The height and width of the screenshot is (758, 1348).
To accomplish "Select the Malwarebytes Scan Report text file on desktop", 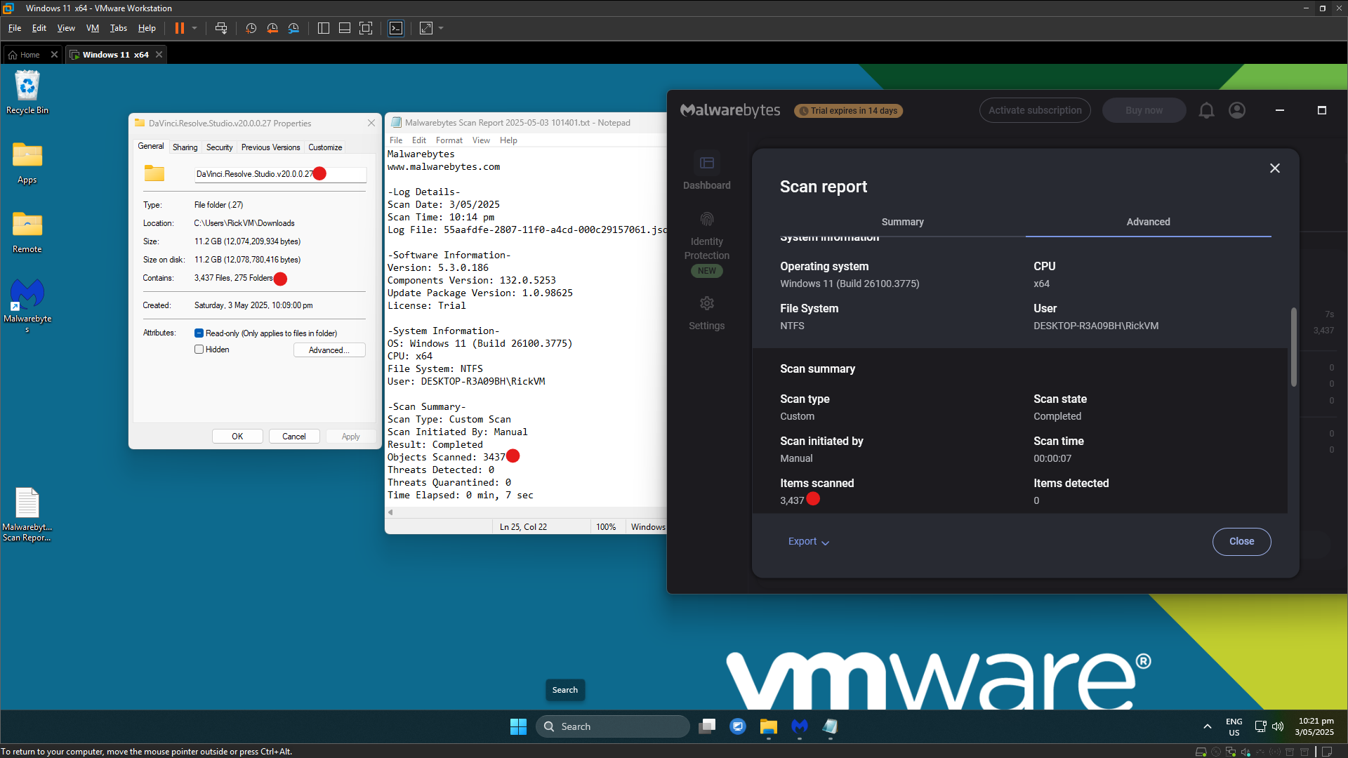I will tap(27, 514).
